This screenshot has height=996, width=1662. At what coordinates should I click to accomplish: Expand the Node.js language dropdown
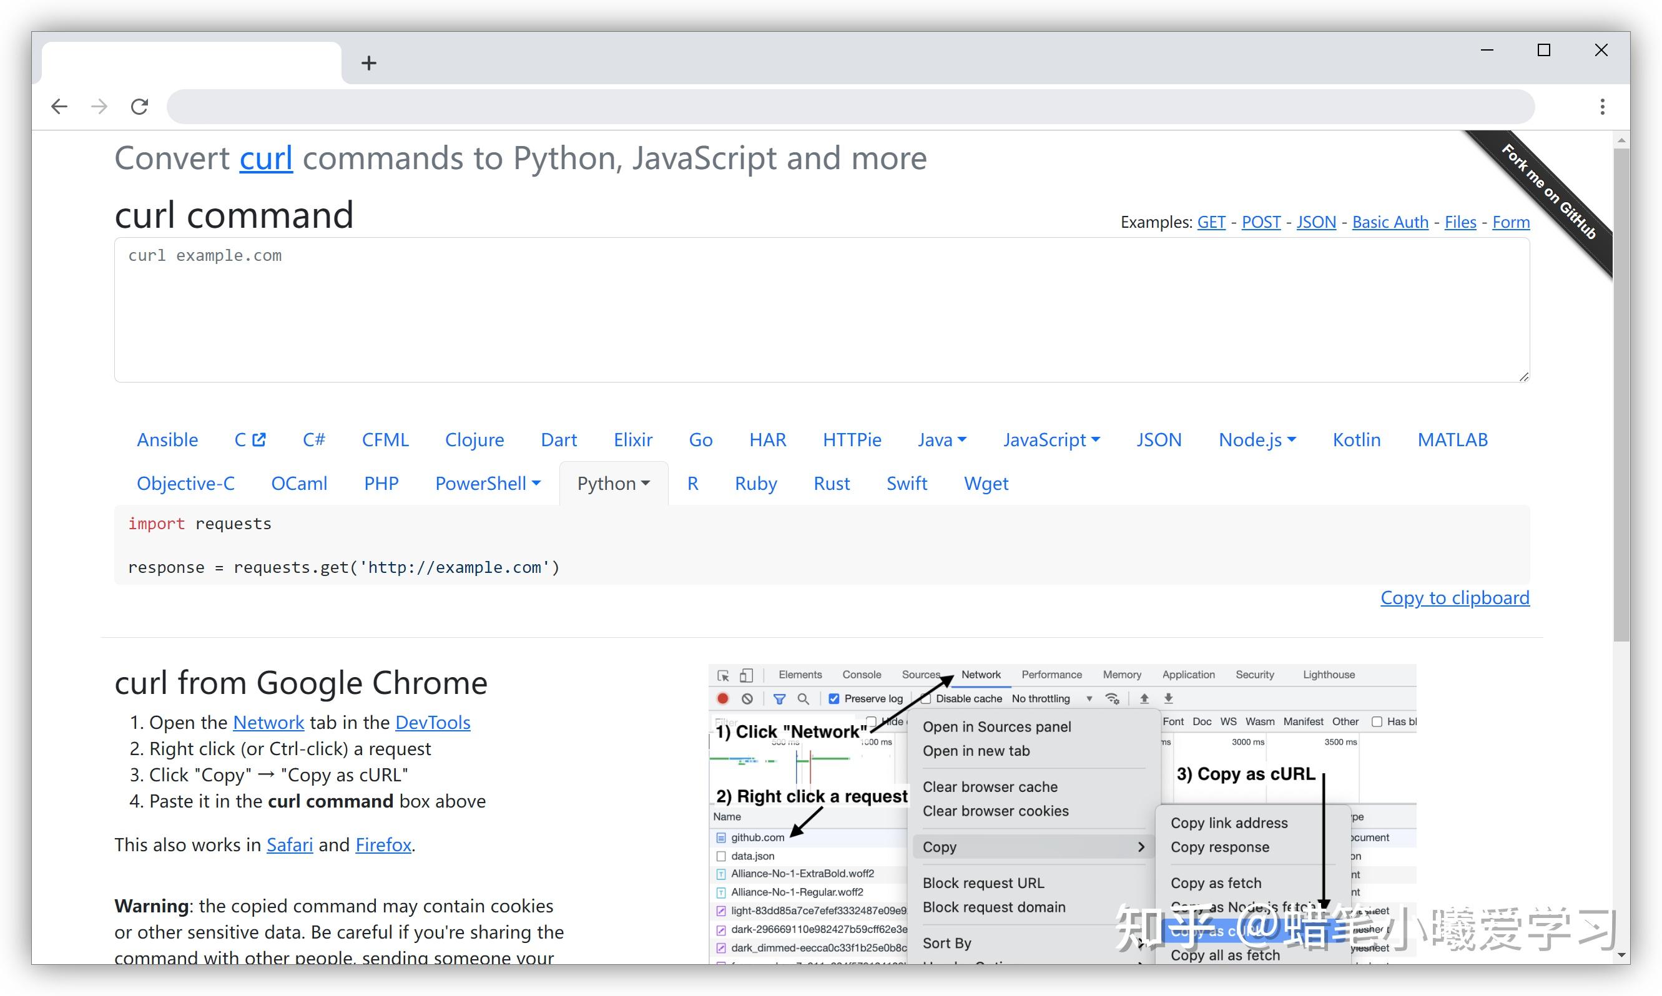1257,439
